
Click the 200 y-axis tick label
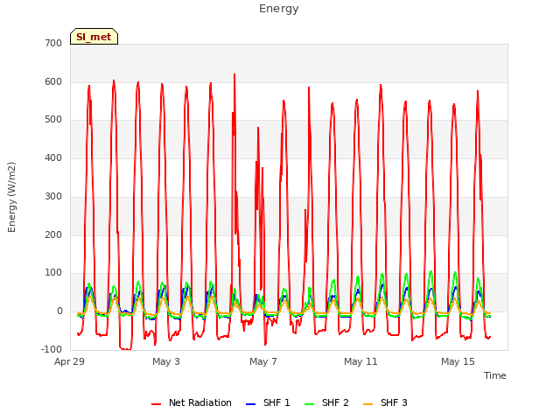pos(53,234)
